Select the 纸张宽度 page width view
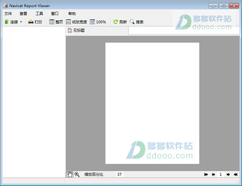Image resolution: width=242 pixels, height=186 pixels. [76, 22]
